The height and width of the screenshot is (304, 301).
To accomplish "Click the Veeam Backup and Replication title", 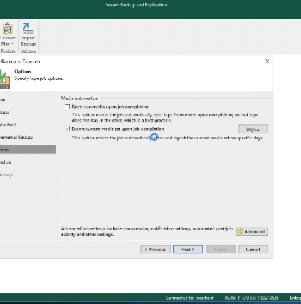I will [136, 5].
